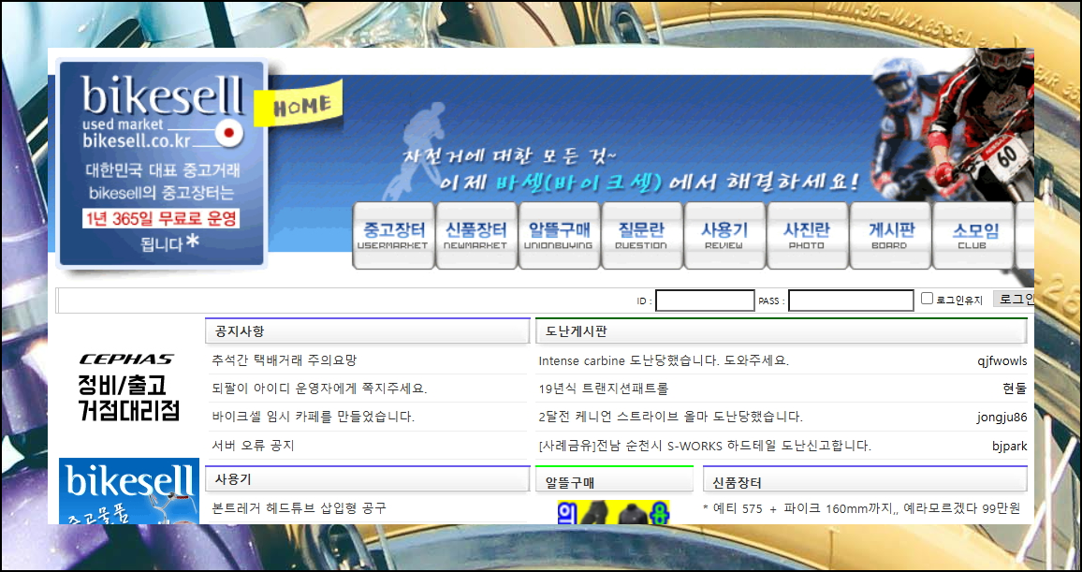Open post Intense carbine 도난당했습니다

(x=664, y=360)
